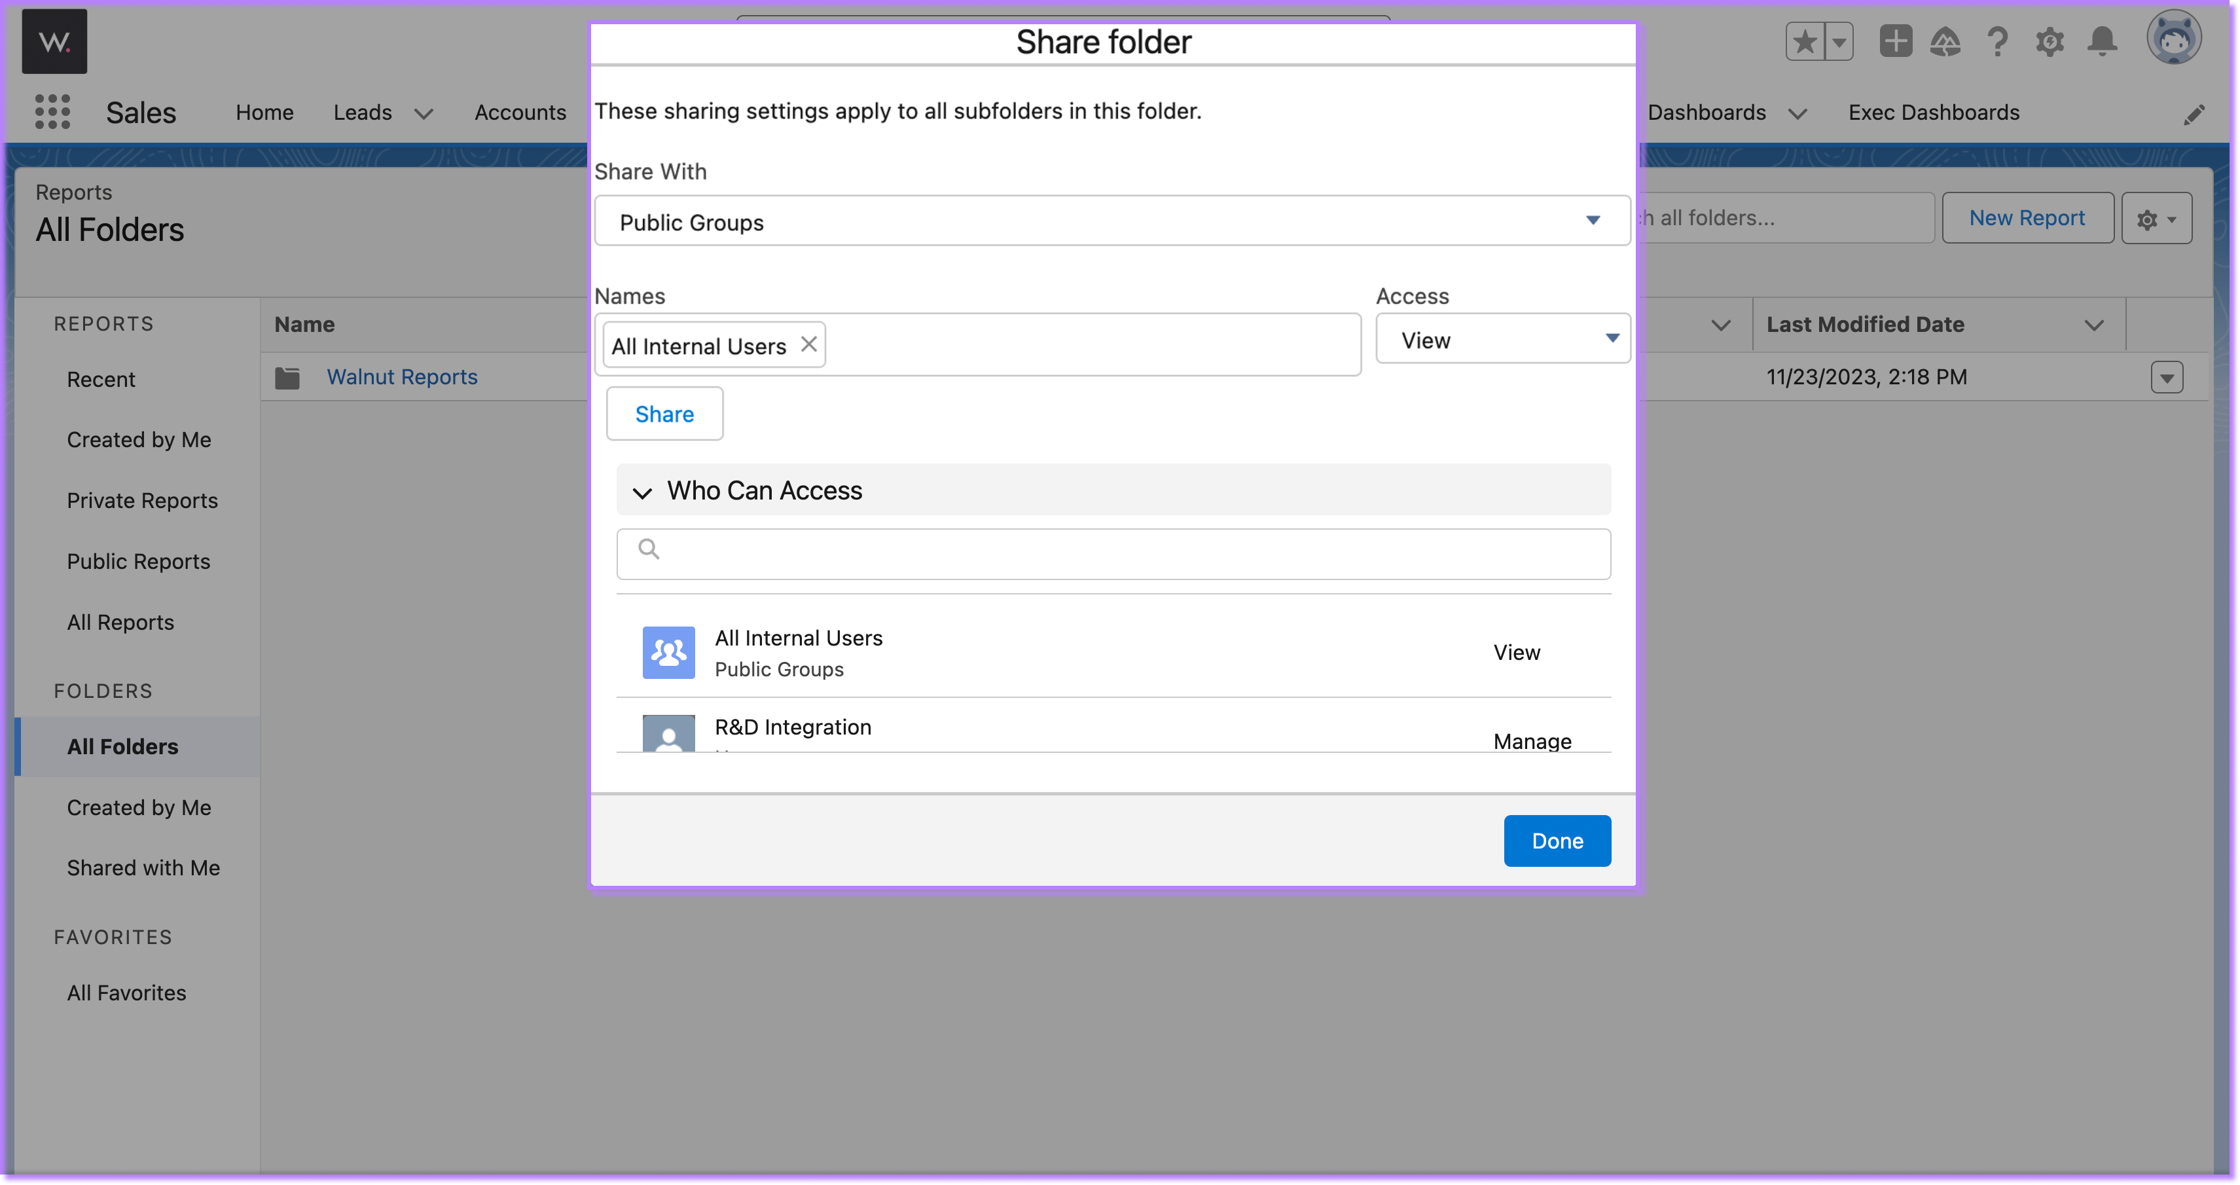
Task: Select Shared with Me in sidebar
Action: pos(143,867)
